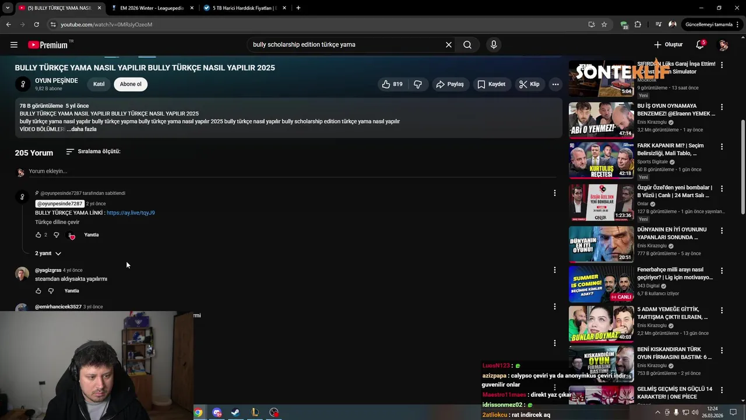The height and width of the screenshot is (420, 746).
Task: Run search with the magnifier button
Action: pyautogui.click(x=467, y=44)
